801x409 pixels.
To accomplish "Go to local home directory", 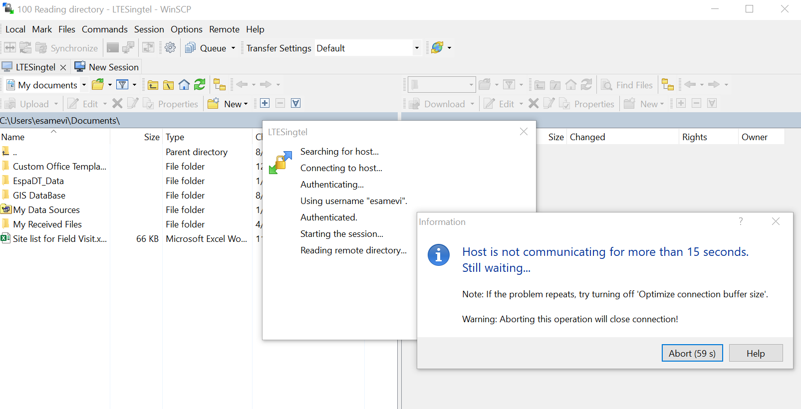I will (x=184, y=85).
